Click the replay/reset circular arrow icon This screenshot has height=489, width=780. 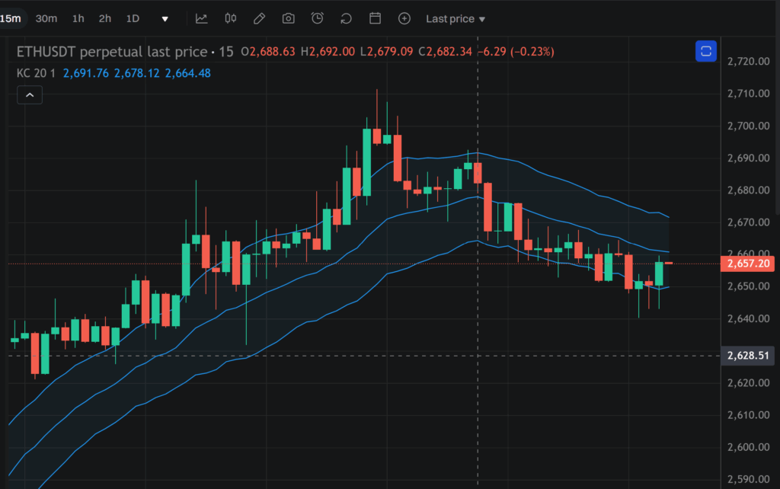pyautogui.click(x=346, y=18)
